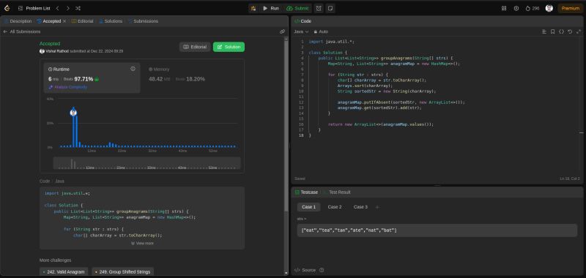Click the Ln 18, Col 2 status text
Viewport: 586px width, 278px height.
[x=570, y=179]
